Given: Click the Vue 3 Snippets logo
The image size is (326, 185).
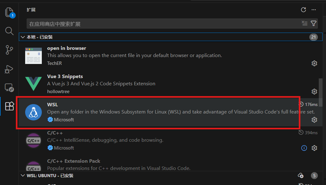Looking at the screenshot, I should pyautogui.click(x=34, y=84).
